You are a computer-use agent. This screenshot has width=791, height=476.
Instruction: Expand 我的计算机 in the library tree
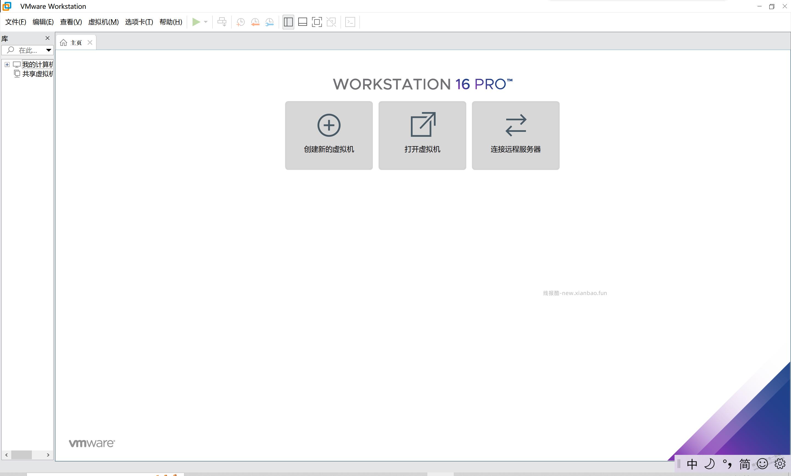tap(7, 64)
